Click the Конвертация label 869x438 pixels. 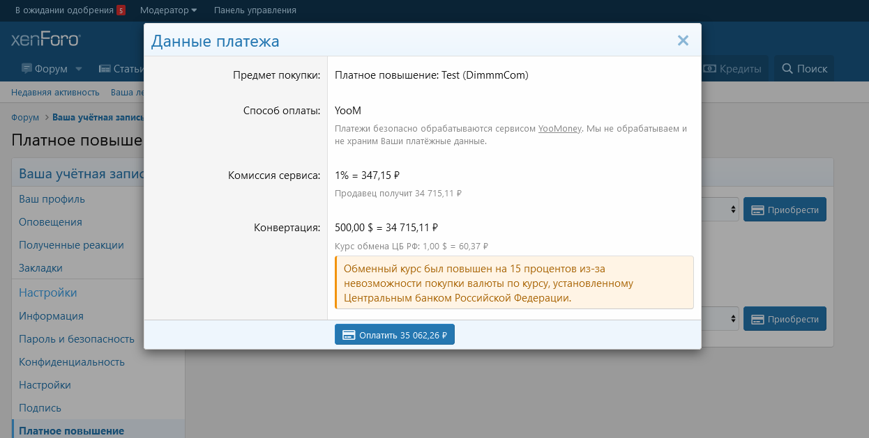(287, 227)
